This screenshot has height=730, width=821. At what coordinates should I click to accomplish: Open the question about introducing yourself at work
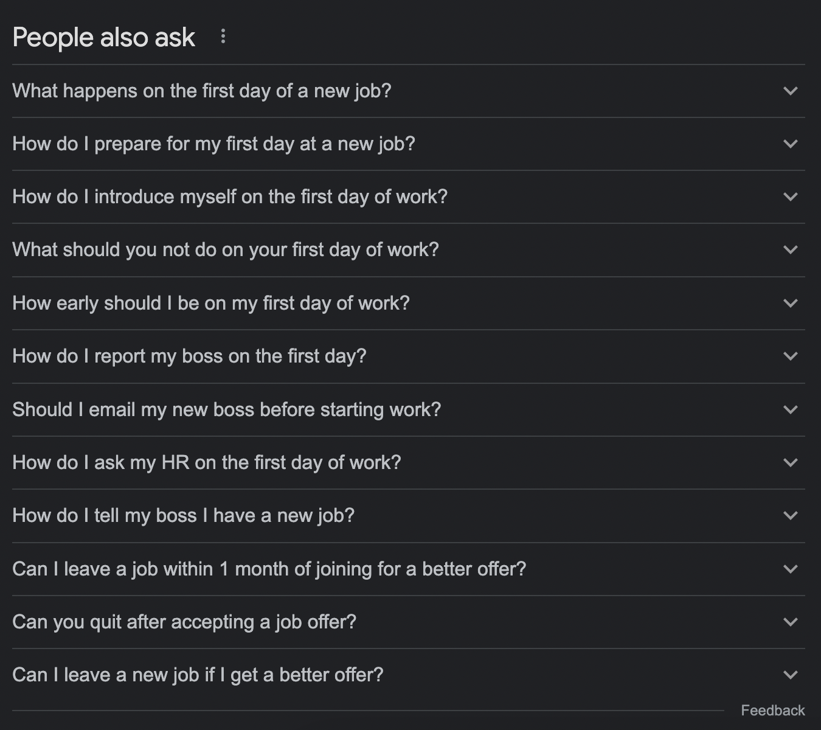(x=230, y=196)
